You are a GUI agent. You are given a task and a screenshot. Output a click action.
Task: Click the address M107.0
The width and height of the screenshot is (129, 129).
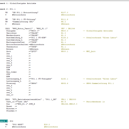(64, 13)
